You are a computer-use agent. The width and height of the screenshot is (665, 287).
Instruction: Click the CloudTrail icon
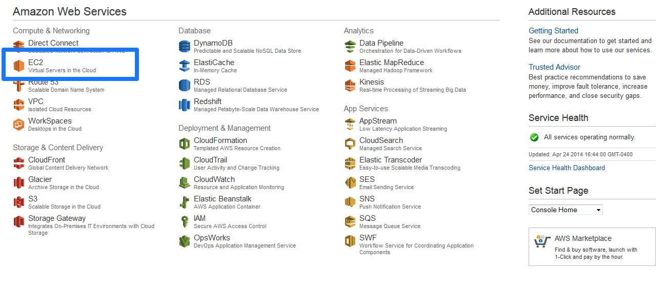[x=185, y=163]
